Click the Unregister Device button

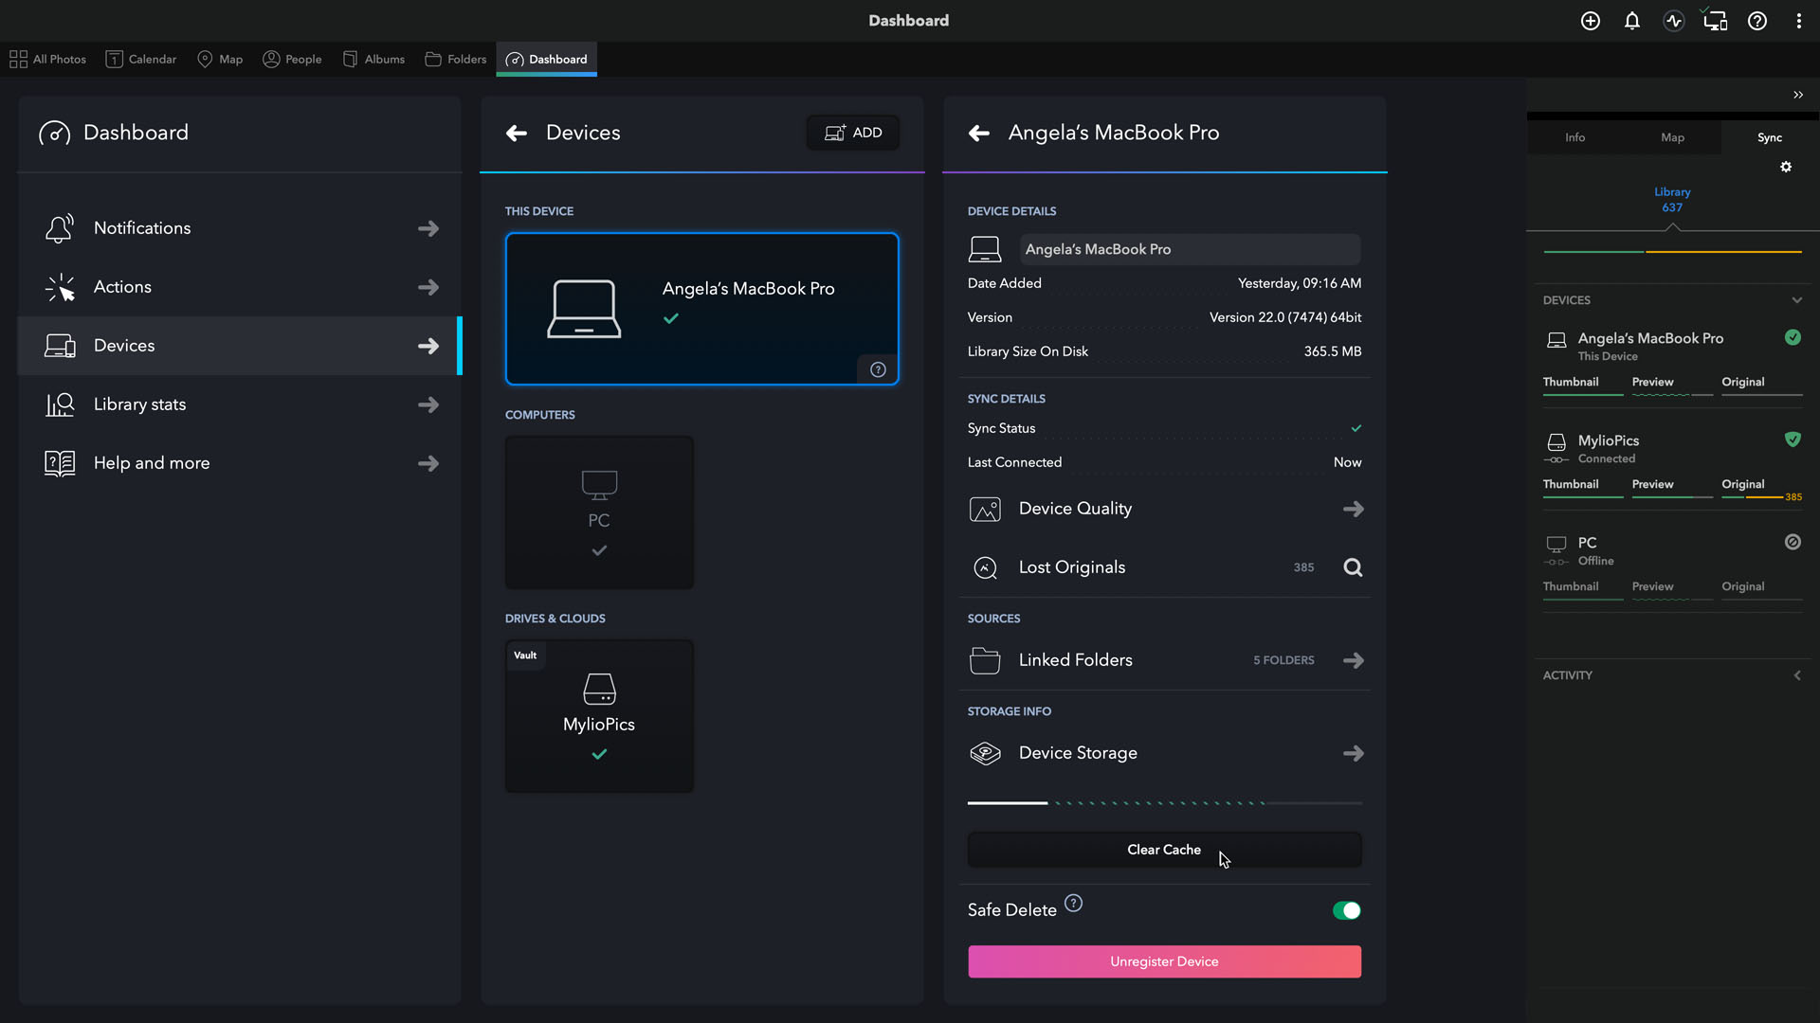1164,961
